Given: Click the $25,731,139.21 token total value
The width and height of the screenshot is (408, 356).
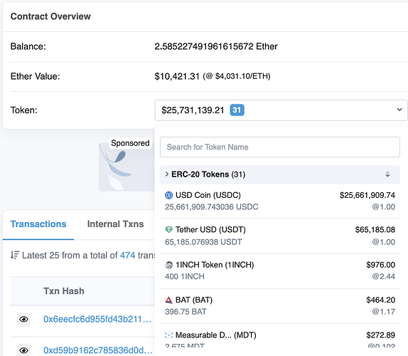Looking at the screenshot, I should (193, 110).
